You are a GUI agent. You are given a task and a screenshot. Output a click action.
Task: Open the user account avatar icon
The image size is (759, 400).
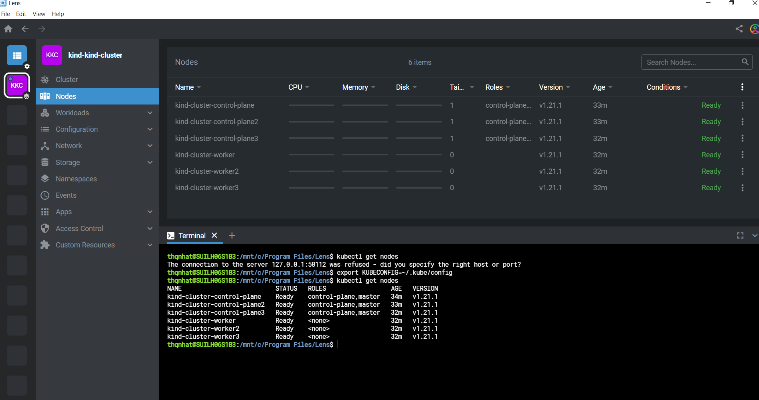pyautogui.click(x=755, y=29)
